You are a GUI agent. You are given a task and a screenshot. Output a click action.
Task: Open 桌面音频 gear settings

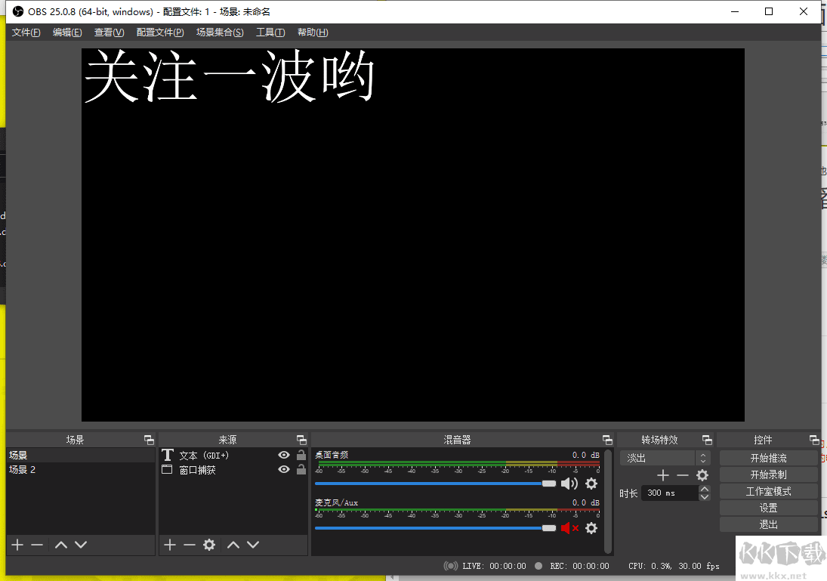pyautogui.click(x=591, y=484)
